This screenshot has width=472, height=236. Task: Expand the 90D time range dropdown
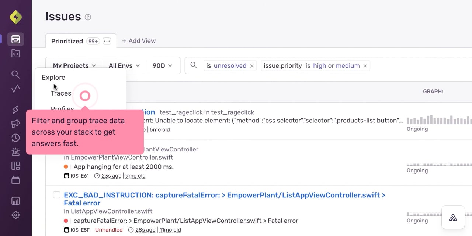[x=163, y=65]
